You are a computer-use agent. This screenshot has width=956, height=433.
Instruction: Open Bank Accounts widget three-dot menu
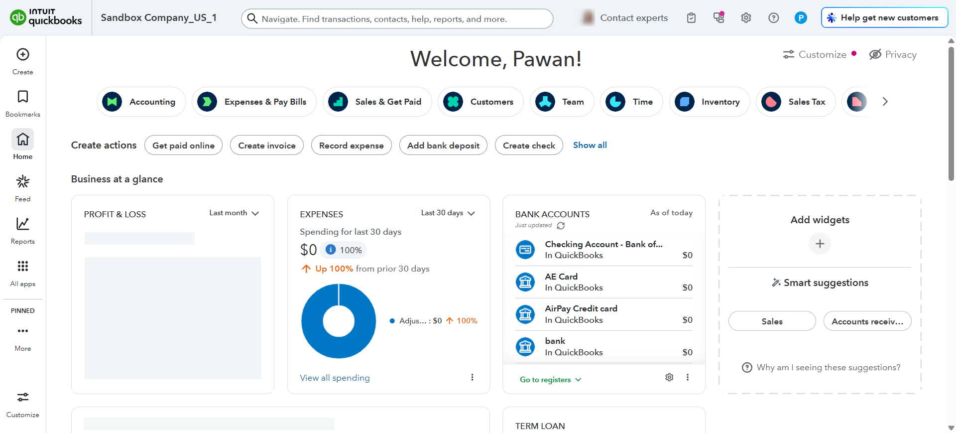point(688,377)
